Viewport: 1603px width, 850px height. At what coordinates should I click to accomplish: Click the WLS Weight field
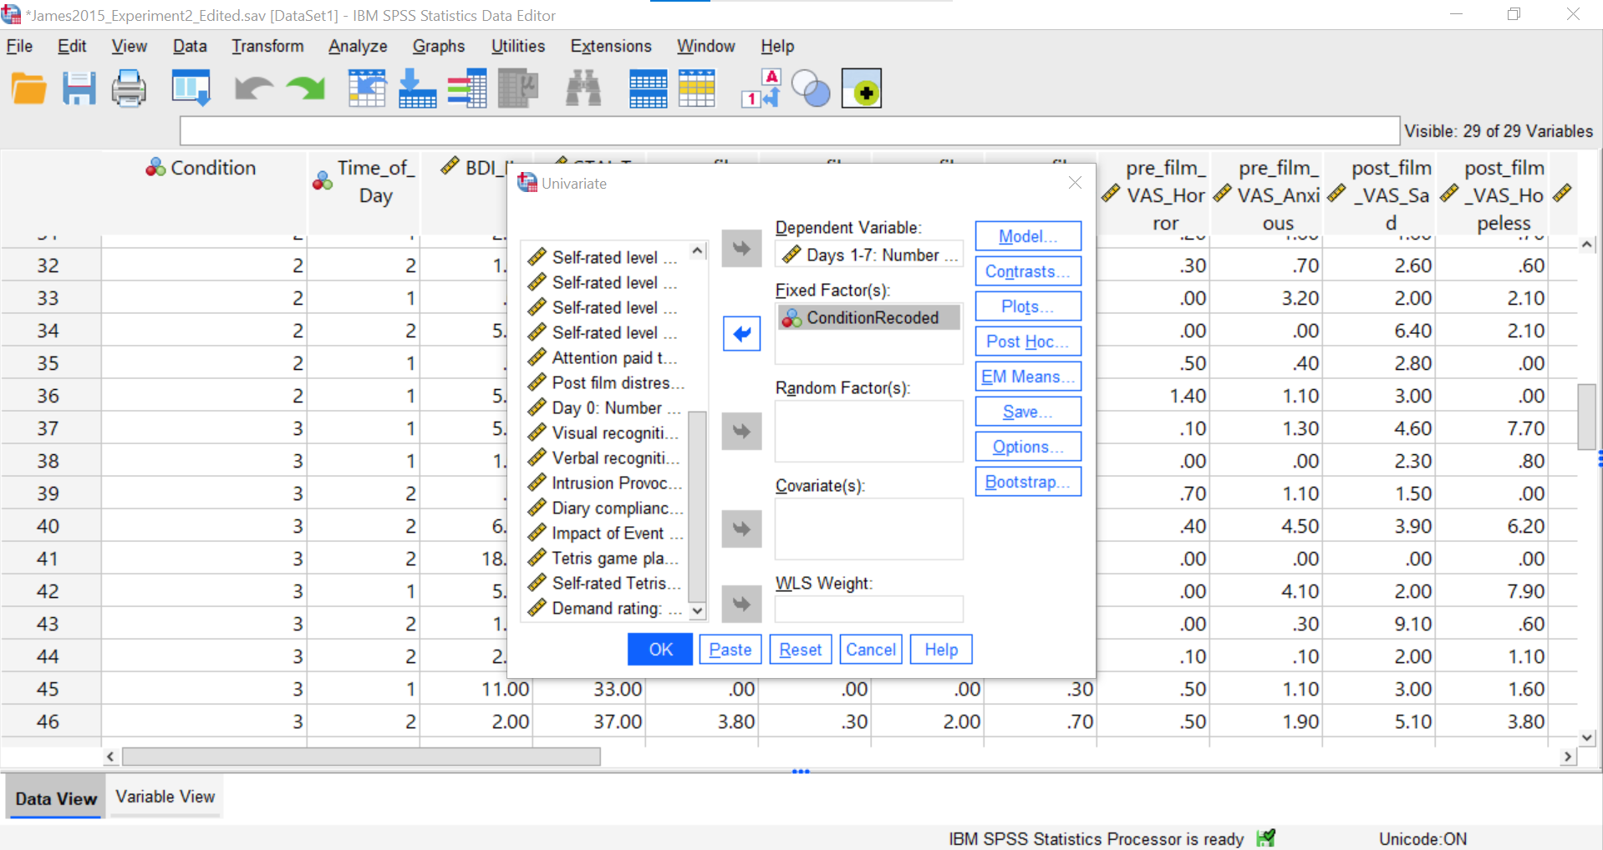[x=869, y=609]
